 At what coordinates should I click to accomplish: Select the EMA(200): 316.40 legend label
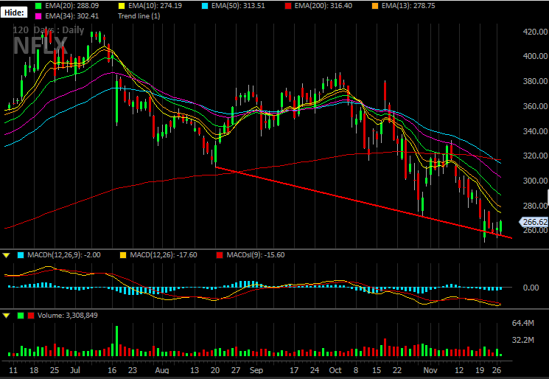[x=324, y=6]
